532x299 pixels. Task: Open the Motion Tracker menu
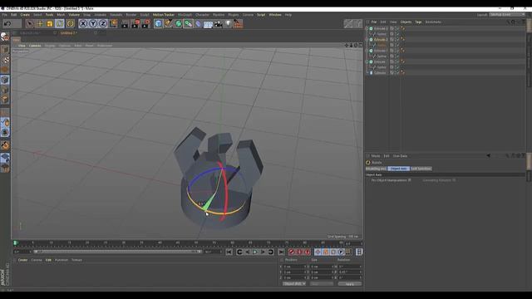tap(163, 15)
